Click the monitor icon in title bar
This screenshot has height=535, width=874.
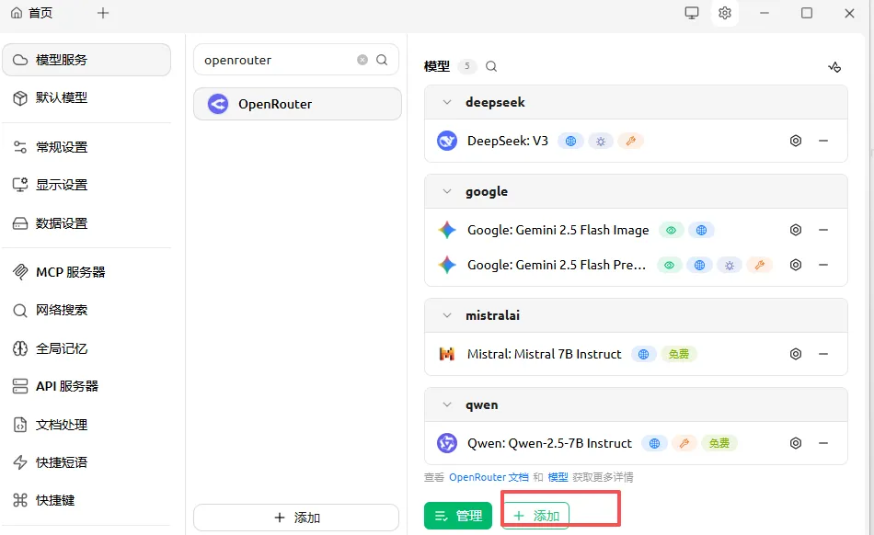coord(692,13)
